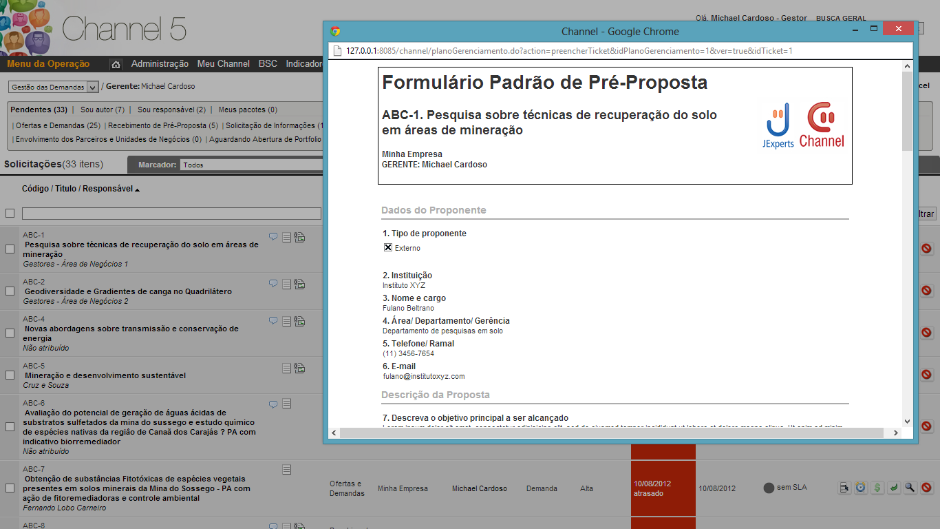Click the red prohibit icon in ABC-2 row
This screenshot has height=529, width=940.
(927, 291)
